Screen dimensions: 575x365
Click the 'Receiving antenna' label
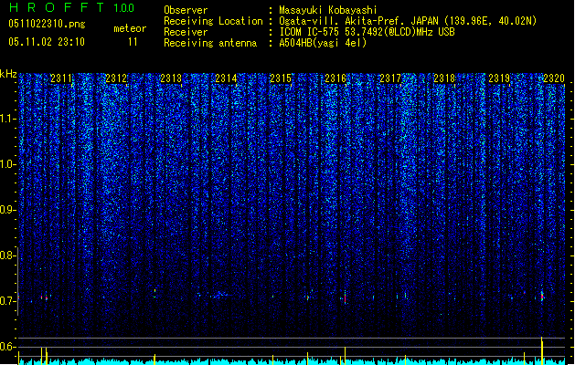click(210, 43)
